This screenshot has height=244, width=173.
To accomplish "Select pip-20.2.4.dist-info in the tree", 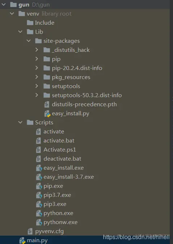I will [77, 68].
